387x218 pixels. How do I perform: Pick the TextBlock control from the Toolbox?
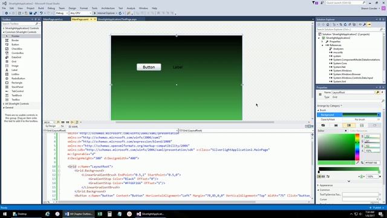coord(21,95)
